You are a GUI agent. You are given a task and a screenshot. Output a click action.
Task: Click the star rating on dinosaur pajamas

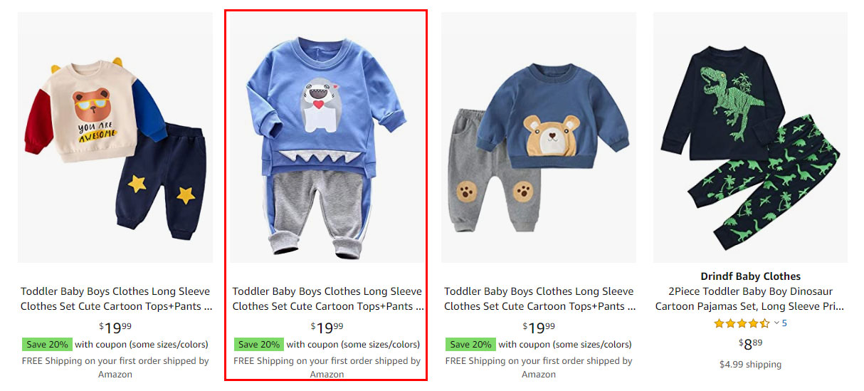(742, 323)
